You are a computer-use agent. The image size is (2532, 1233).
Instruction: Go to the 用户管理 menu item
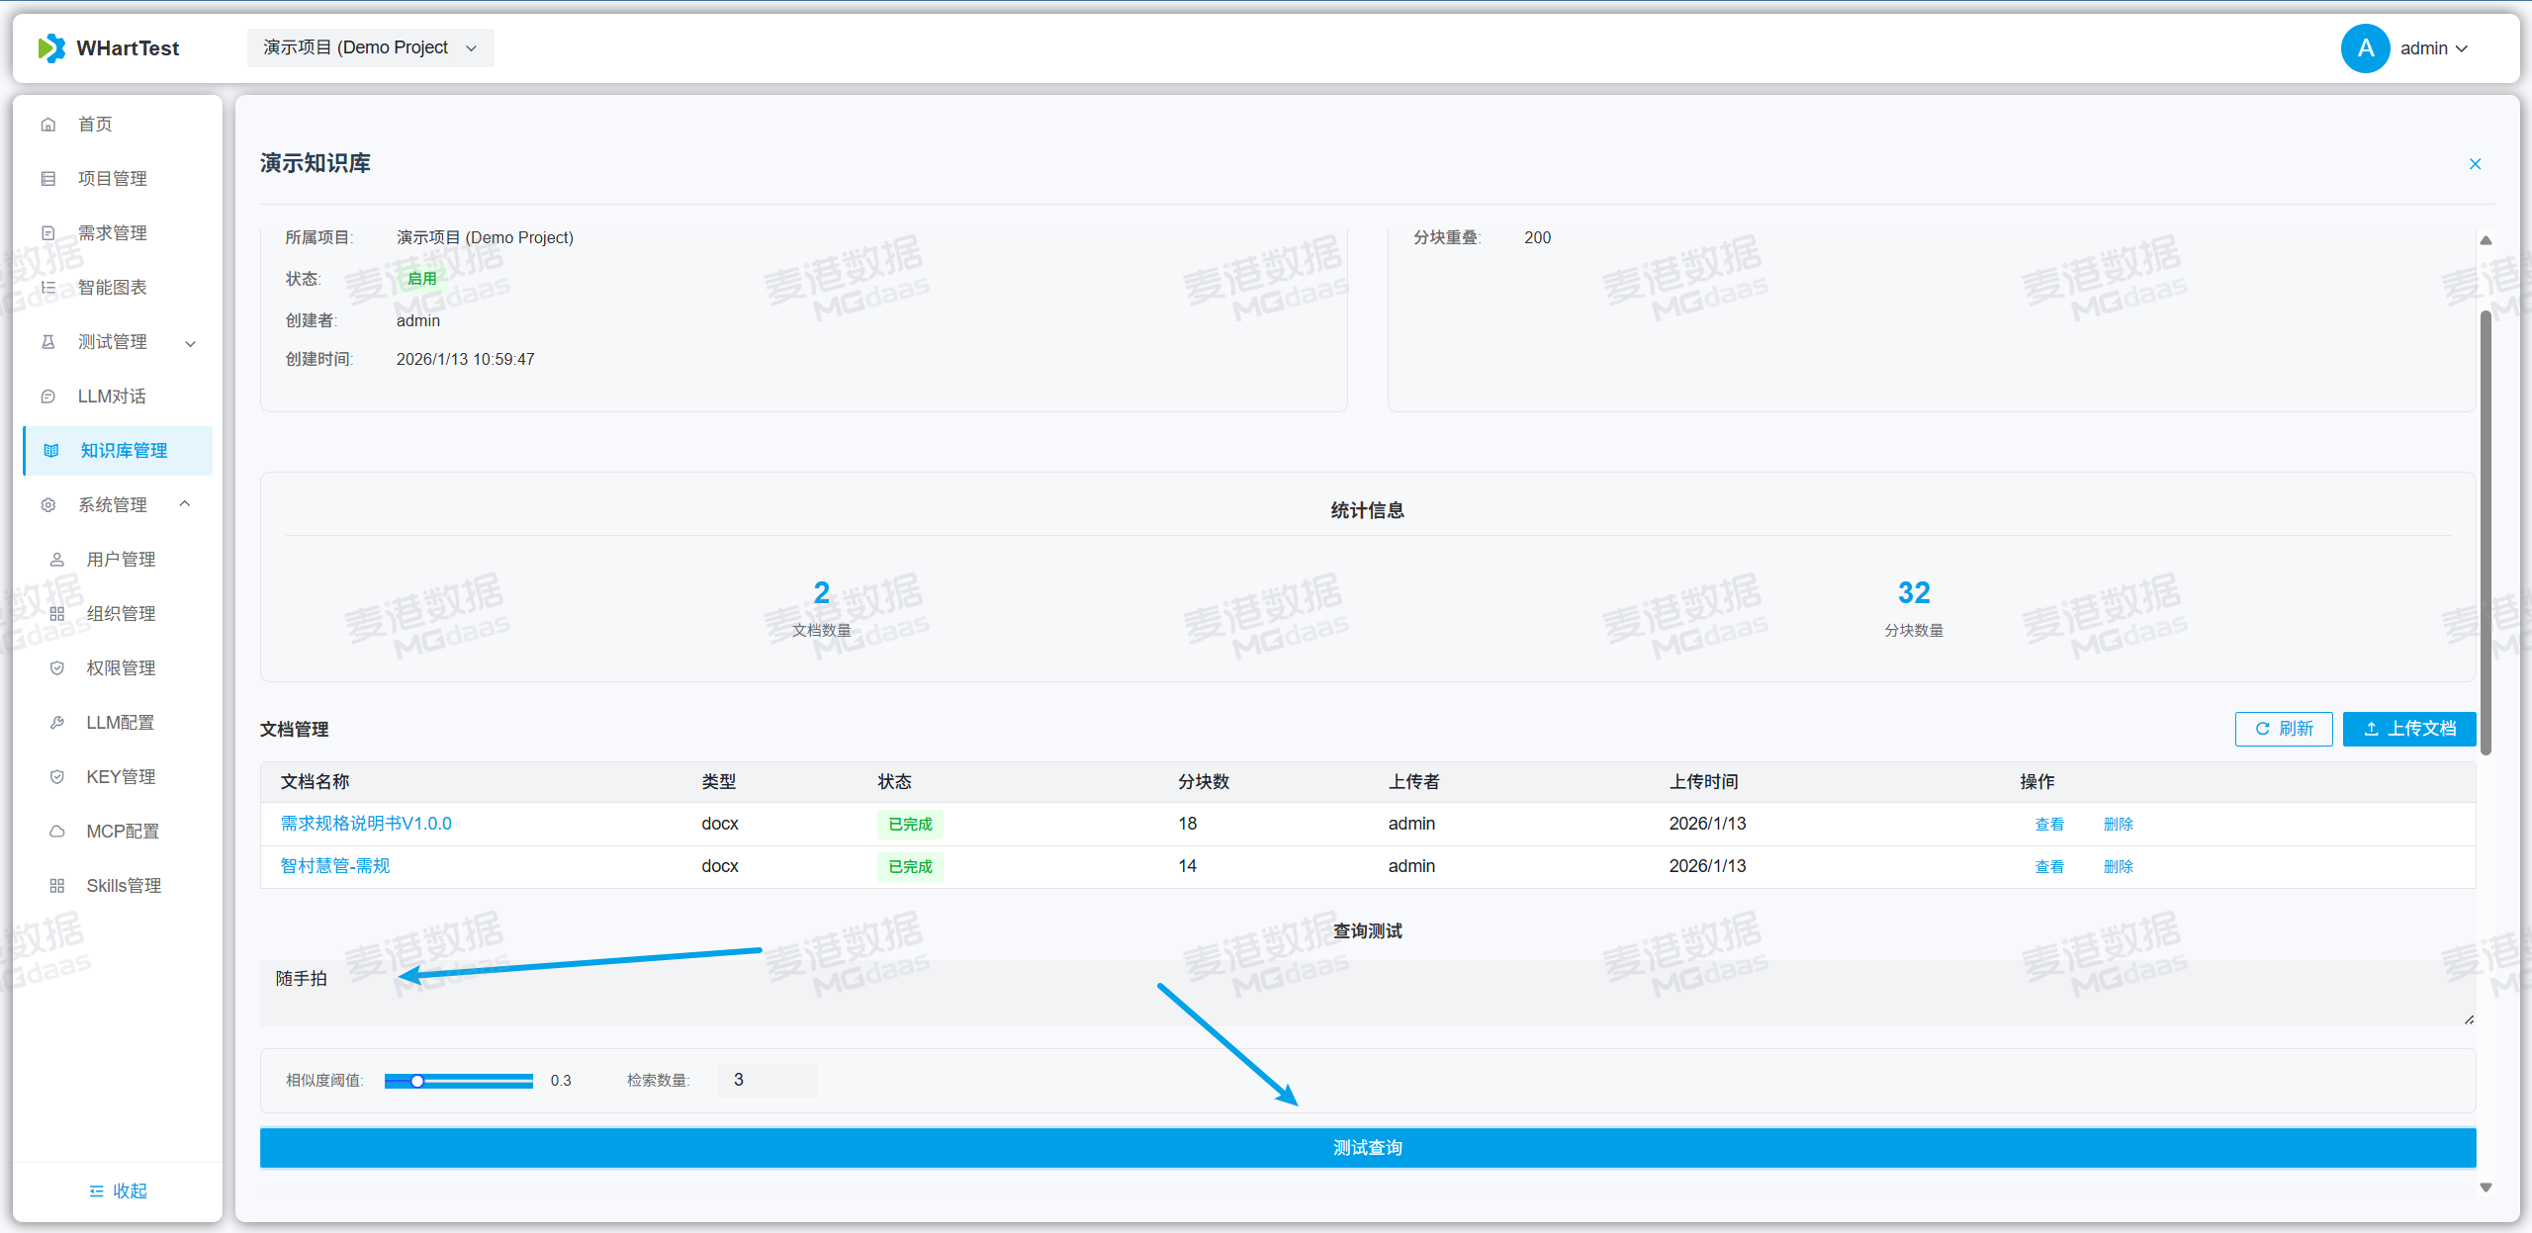pyautogui.click(x=121, y=560)
